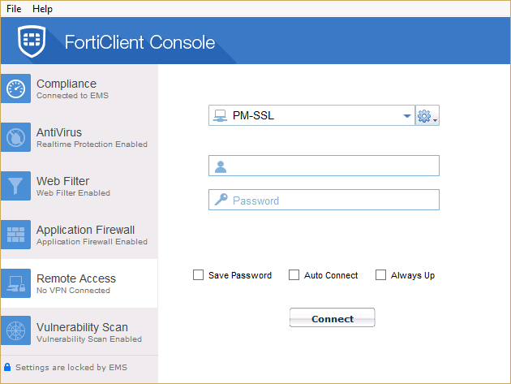Click 'No VPN Connected' status text

(x=73, y=290)
